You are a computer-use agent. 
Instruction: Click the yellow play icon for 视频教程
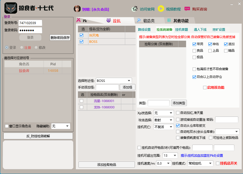pyautogui.click(x=161, y=9)
